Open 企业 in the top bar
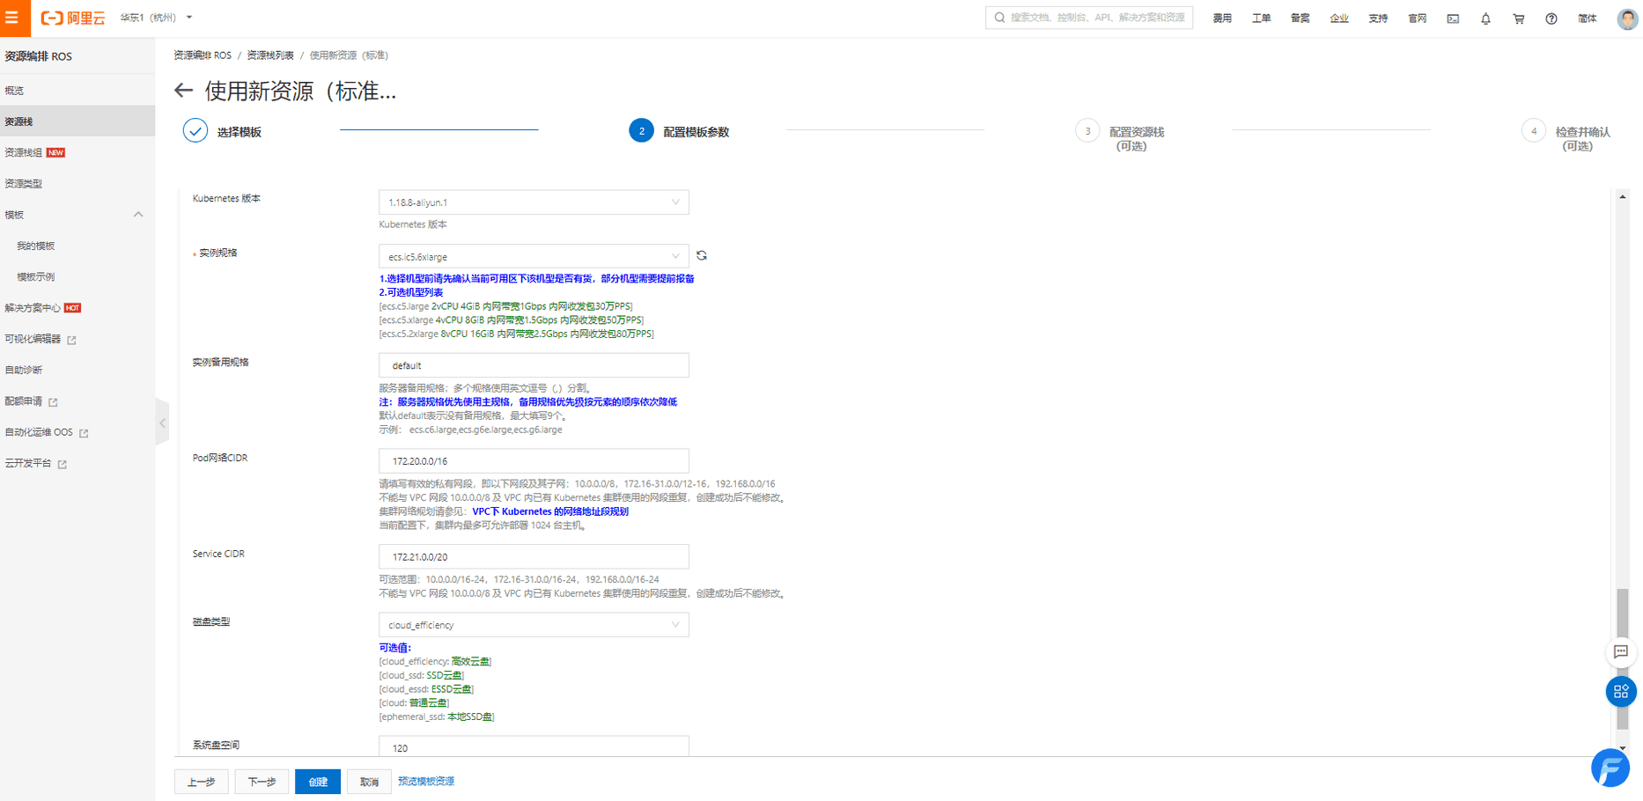Viewport: 1643px width, 801px height. [x=1339, y=18]
